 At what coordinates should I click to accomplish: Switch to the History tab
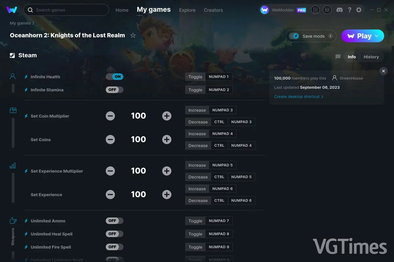(x=371, y=57)
